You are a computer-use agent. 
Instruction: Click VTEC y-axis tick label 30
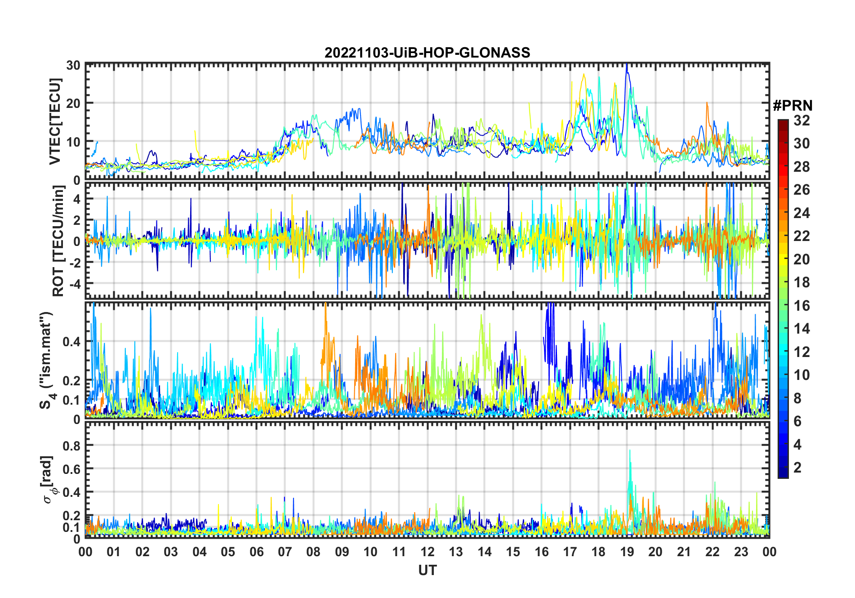tap(74, 65)
